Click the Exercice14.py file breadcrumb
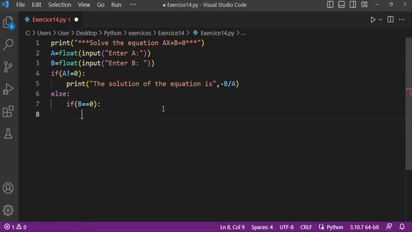Screen dimensions: 412x232 pyautogui.click(x=217, y=33)
